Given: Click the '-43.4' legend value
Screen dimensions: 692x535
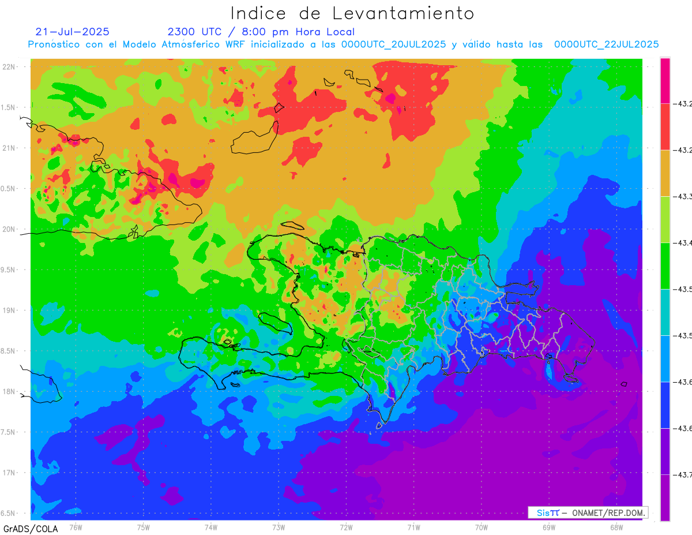Looking at the screenshot, I should click(682, 243).
